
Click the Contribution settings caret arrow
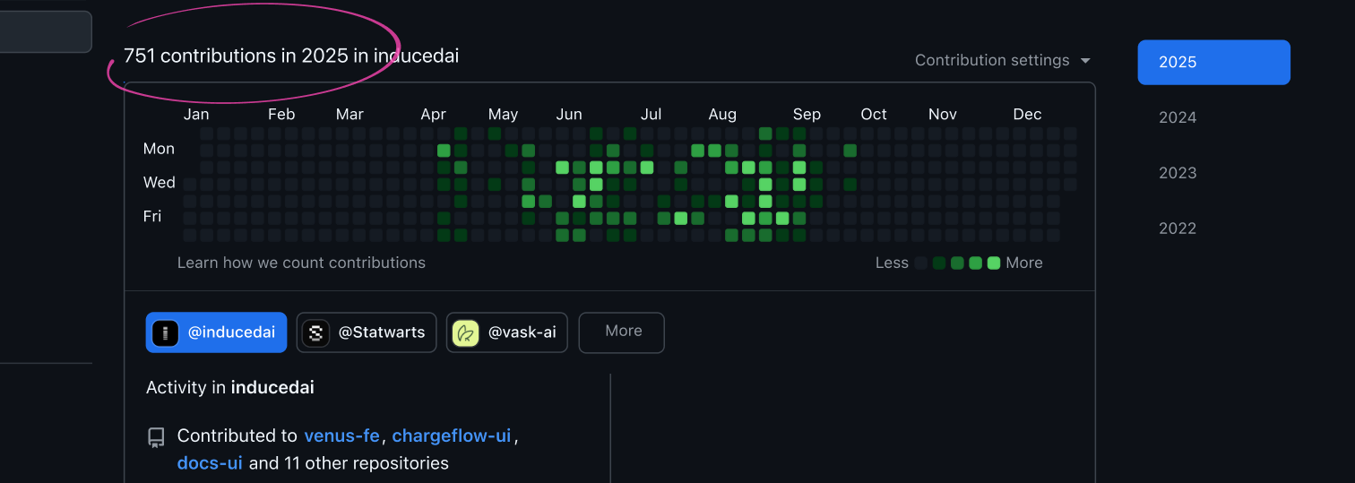[1085, 61]
